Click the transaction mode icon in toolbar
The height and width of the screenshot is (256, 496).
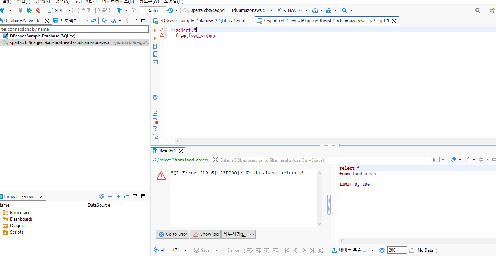[x=119, y=10]
